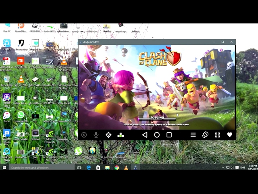
Task: Toggle the microphone in Andy toolbar
Action: click(x=96, y=135)
